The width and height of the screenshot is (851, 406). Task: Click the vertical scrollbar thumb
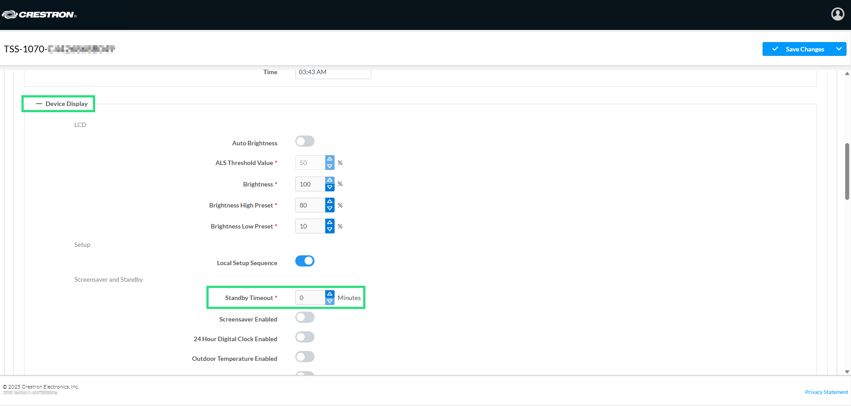[x=847, y=171]
